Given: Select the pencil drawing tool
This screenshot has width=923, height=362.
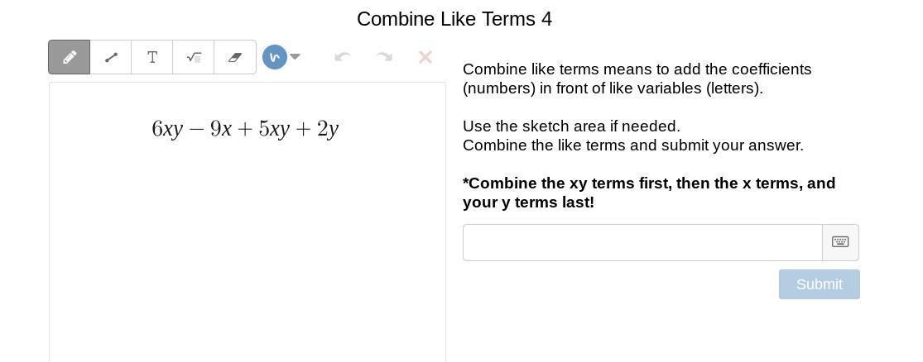Looking at the screenshot, I should [70, 57].
